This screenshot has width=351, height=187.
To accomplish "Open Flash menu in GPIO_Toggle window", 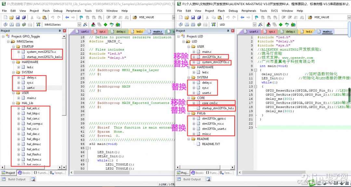I will coord(46,11).
